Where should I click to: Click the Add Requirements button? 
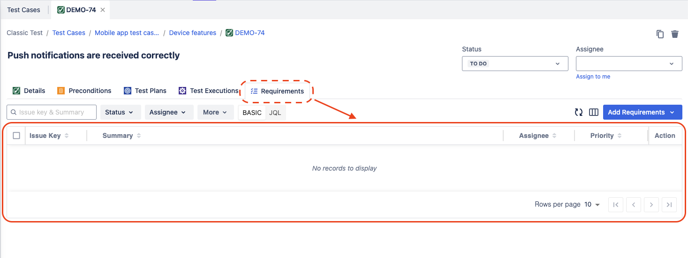(x=642, y=112)
